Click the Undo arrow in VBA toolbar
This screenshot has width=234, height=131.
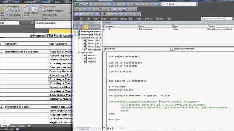(112, 4)
